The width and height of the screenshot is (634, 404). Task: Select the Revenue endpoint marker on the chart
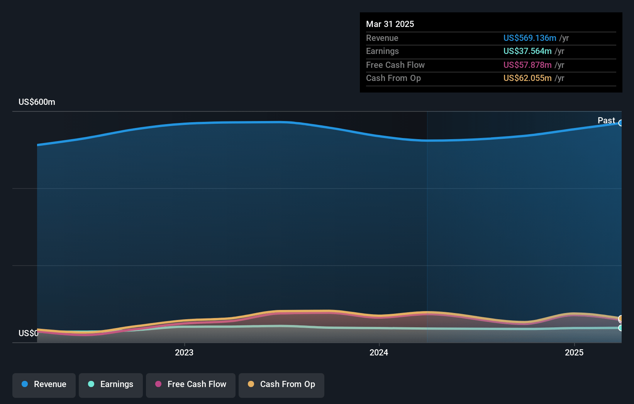pos(621,123)
